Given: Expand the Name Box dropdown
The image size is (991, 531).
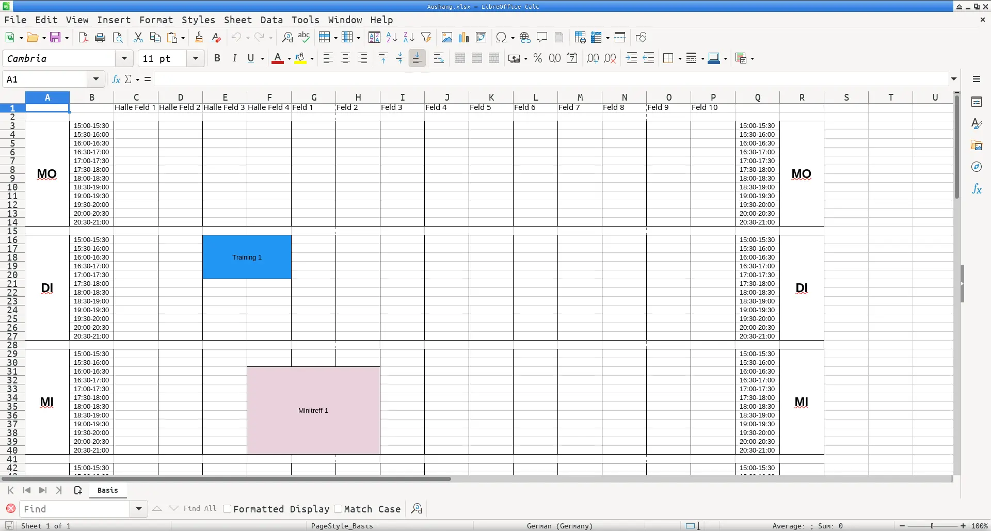Looking at the screenshot, I should point(95,79).
